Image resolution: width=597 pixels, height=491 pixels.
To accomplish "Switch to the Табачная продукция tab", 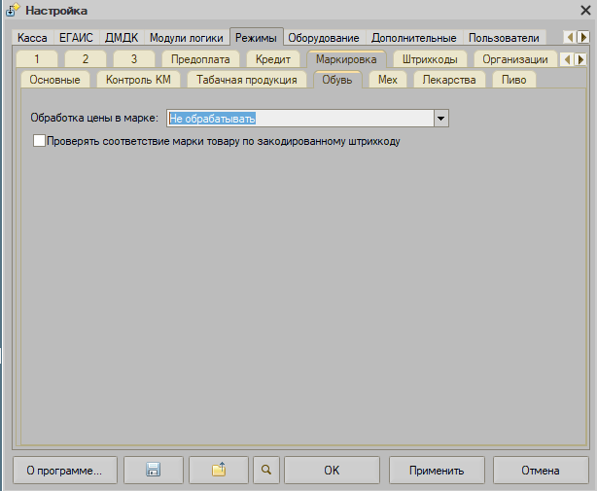I will [x=248, y=80].
